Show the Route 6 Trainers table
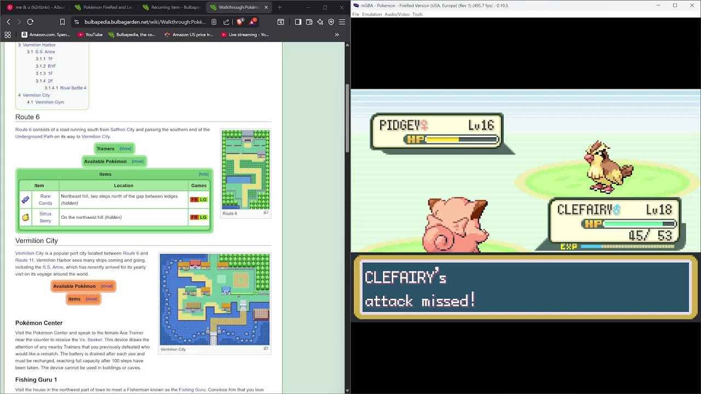This screenshot has height=394, width=701. click(125, 149)
